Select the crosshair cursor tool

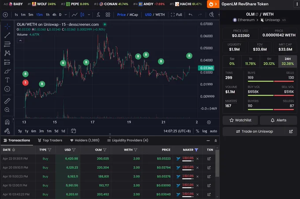click(7, 26)
